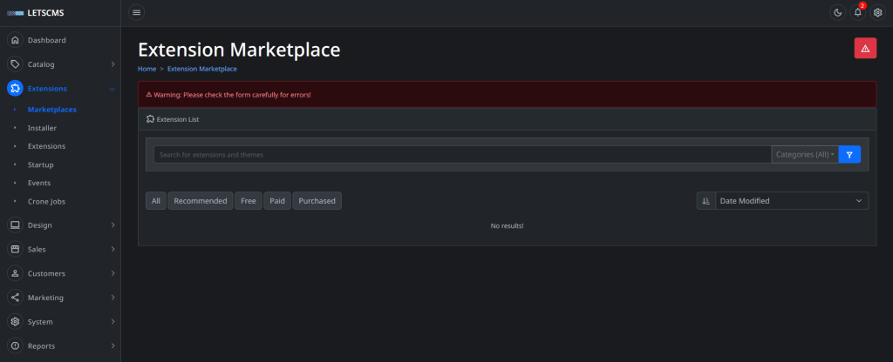
Task: Click the Reports info icon
Action: click(x=15, y=346)
